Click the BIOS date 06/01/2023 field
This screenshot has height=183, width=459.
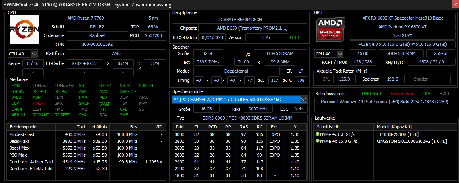click(212, 38)
